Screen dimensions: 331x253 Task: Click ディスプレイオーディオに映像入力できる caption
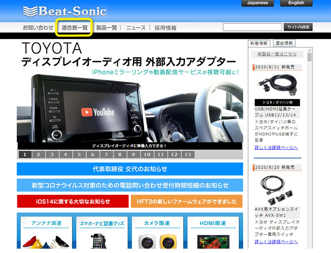pos(129,146)
